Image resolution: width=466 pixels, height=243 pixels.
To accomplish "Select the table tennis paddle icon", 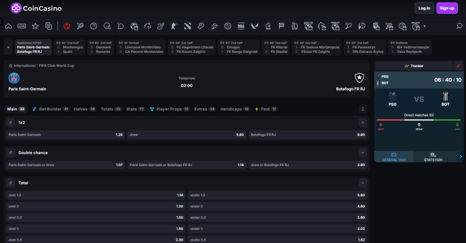I will (120, 26).
